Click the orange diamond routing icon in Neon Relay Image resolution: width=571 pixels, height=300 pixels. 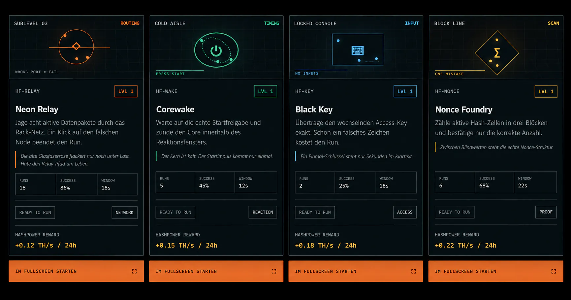click(x=76, y=46)
